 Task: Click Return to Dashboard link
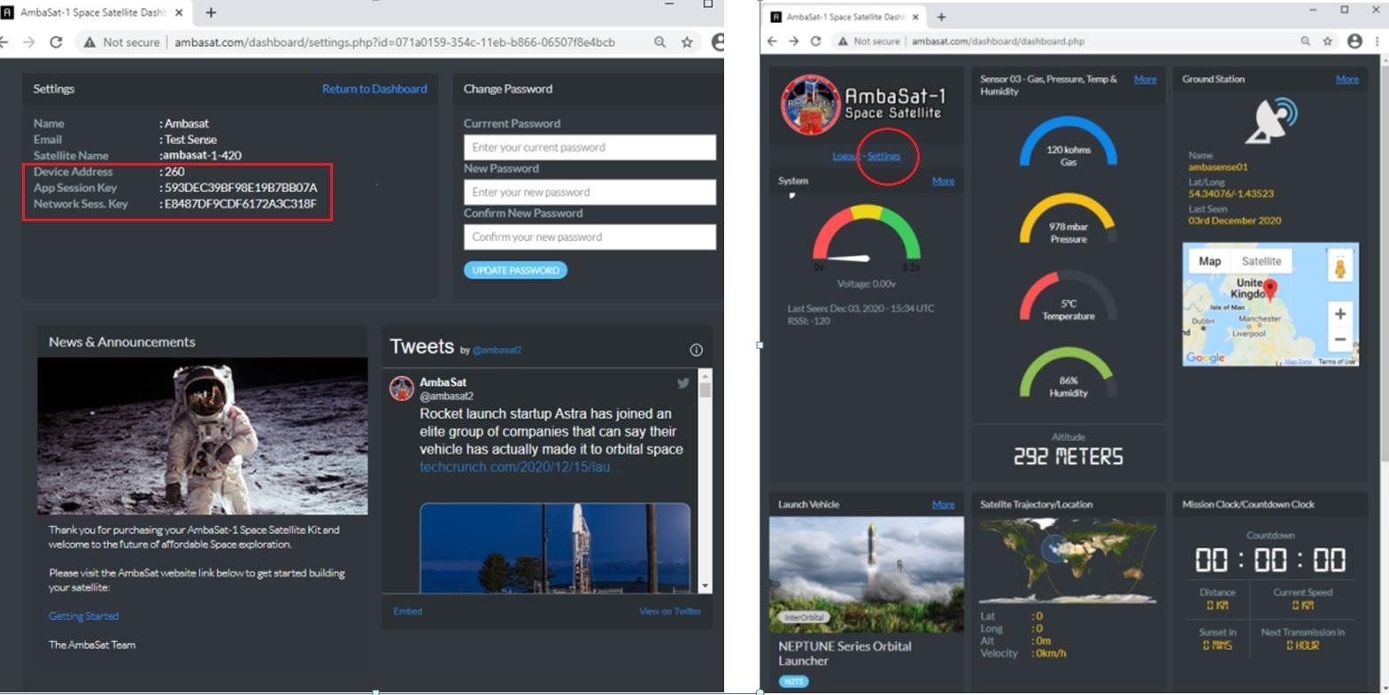click(374, 89)
